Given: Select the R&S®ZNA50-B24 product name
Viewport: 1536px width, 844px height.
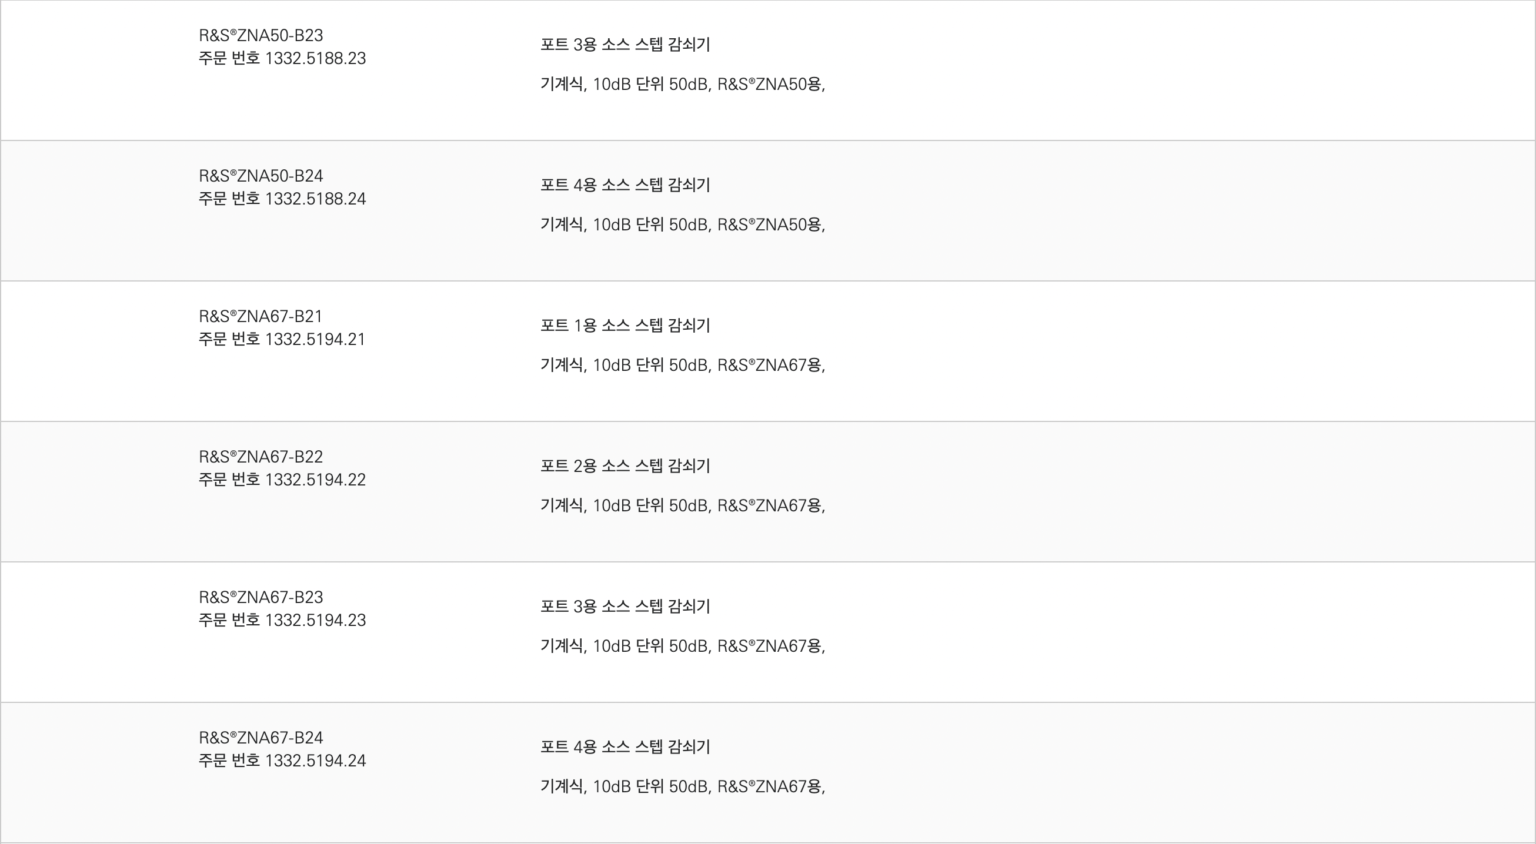Looking at the screenshot, I should (x=261, y=176).
